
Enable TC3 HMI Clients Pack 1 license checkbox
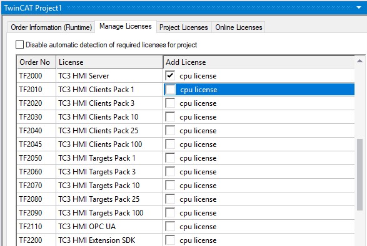click(x=170, y=90)
